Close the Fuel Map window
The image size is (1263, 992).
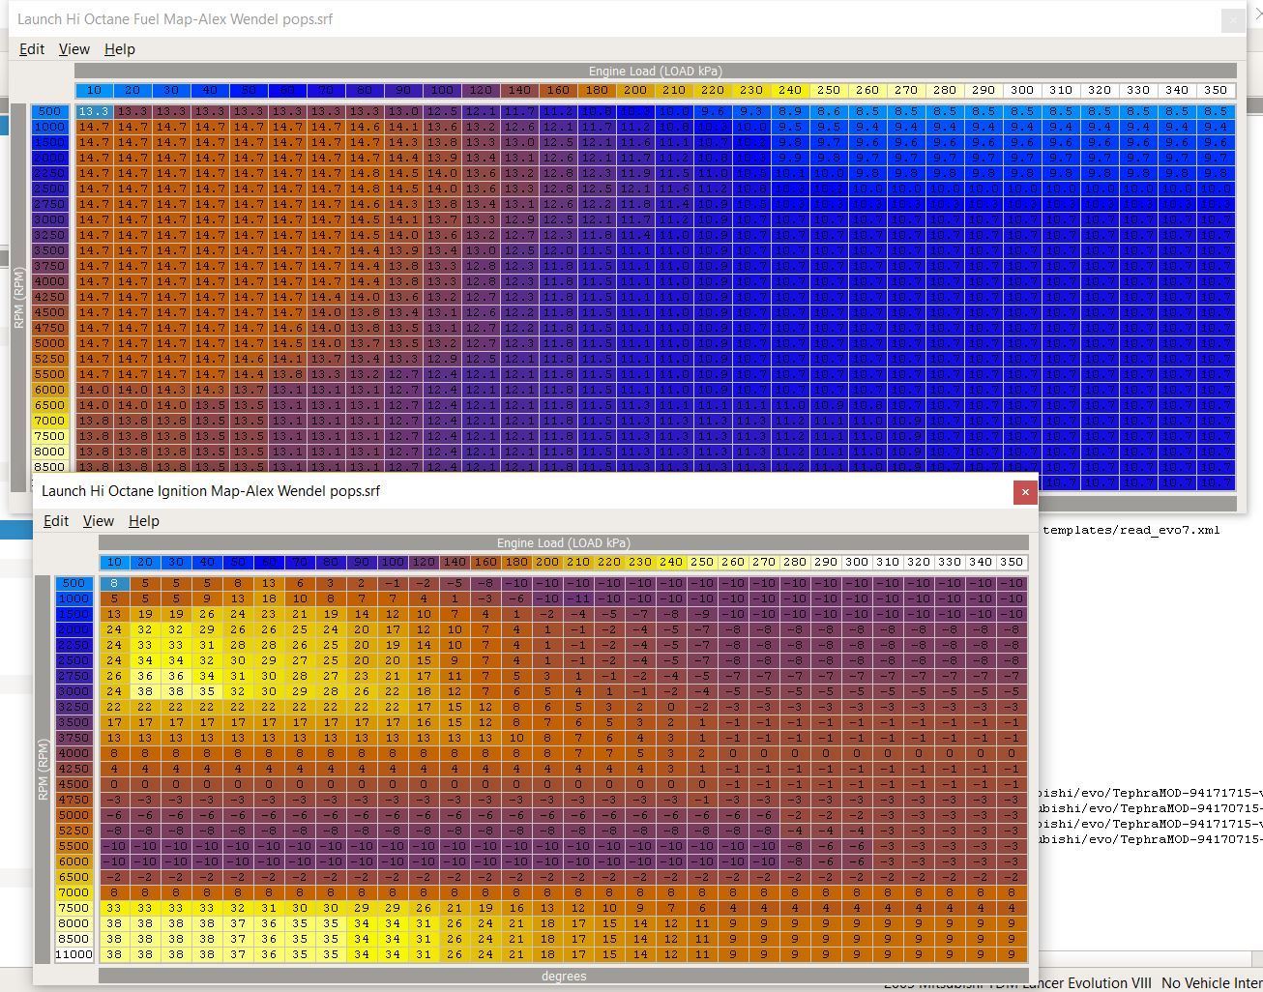click(x=1233, y=20)
